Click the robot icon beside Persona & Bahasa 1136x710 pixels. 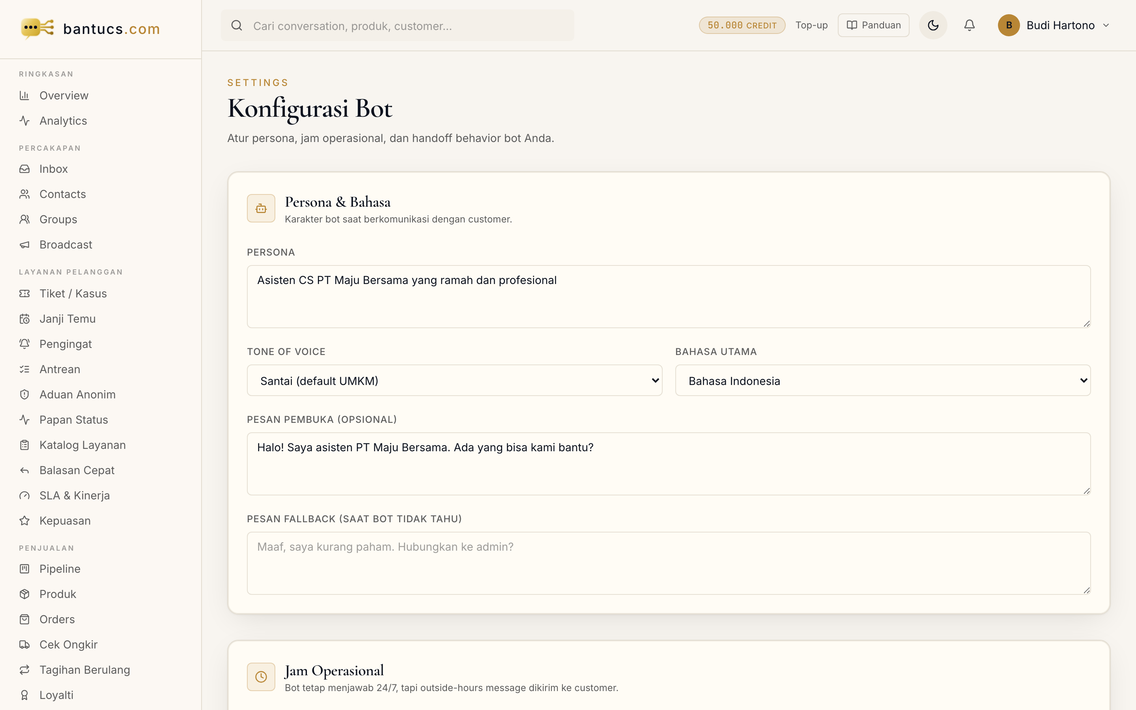click(x=261, y=209)
